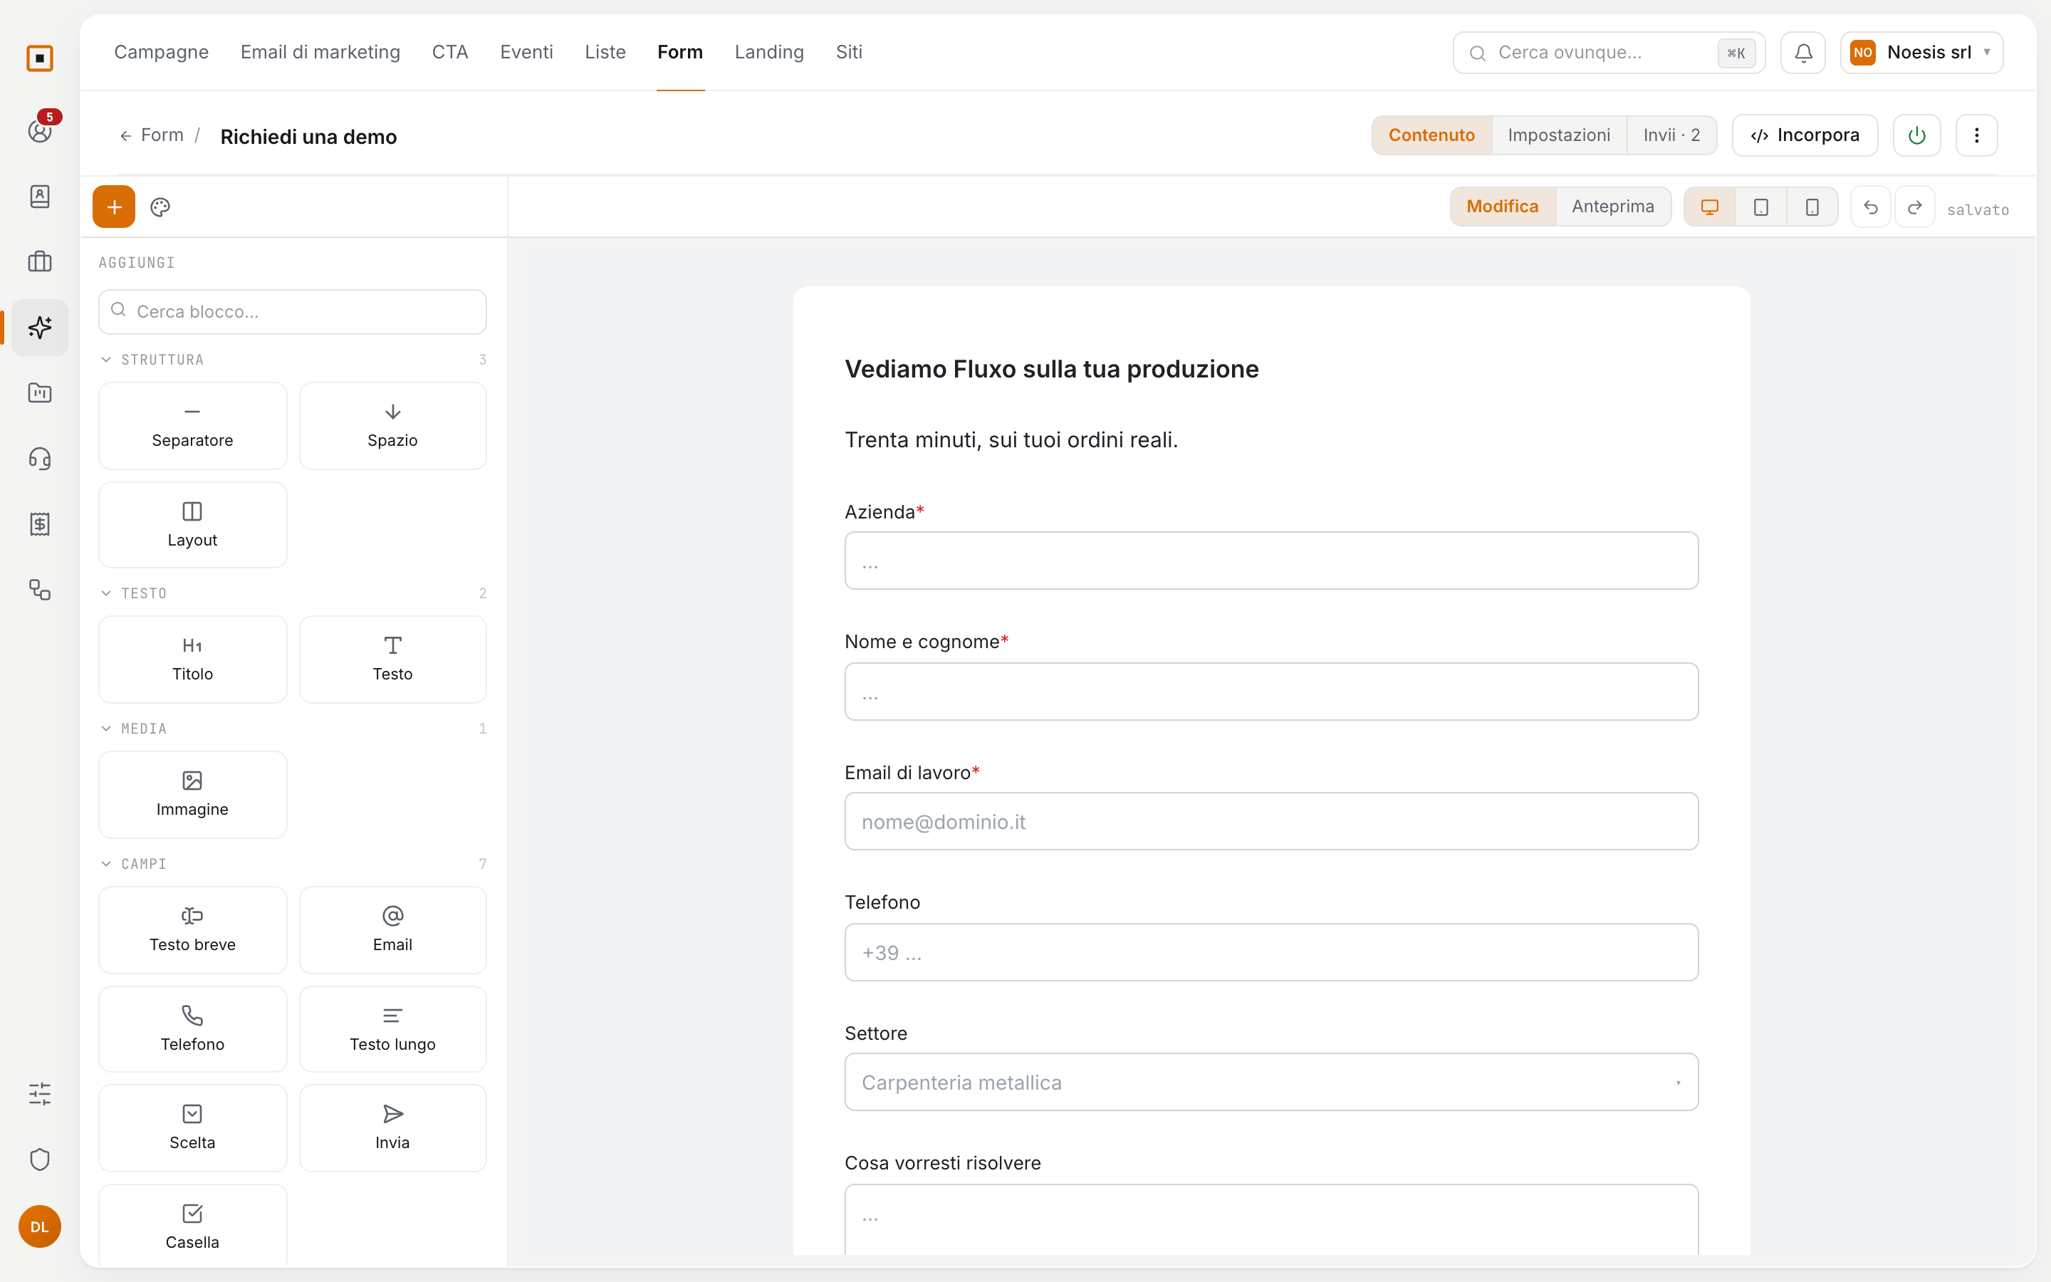
Task: Open the briefcase sidebar icon
Action: (x=40, y=262)
